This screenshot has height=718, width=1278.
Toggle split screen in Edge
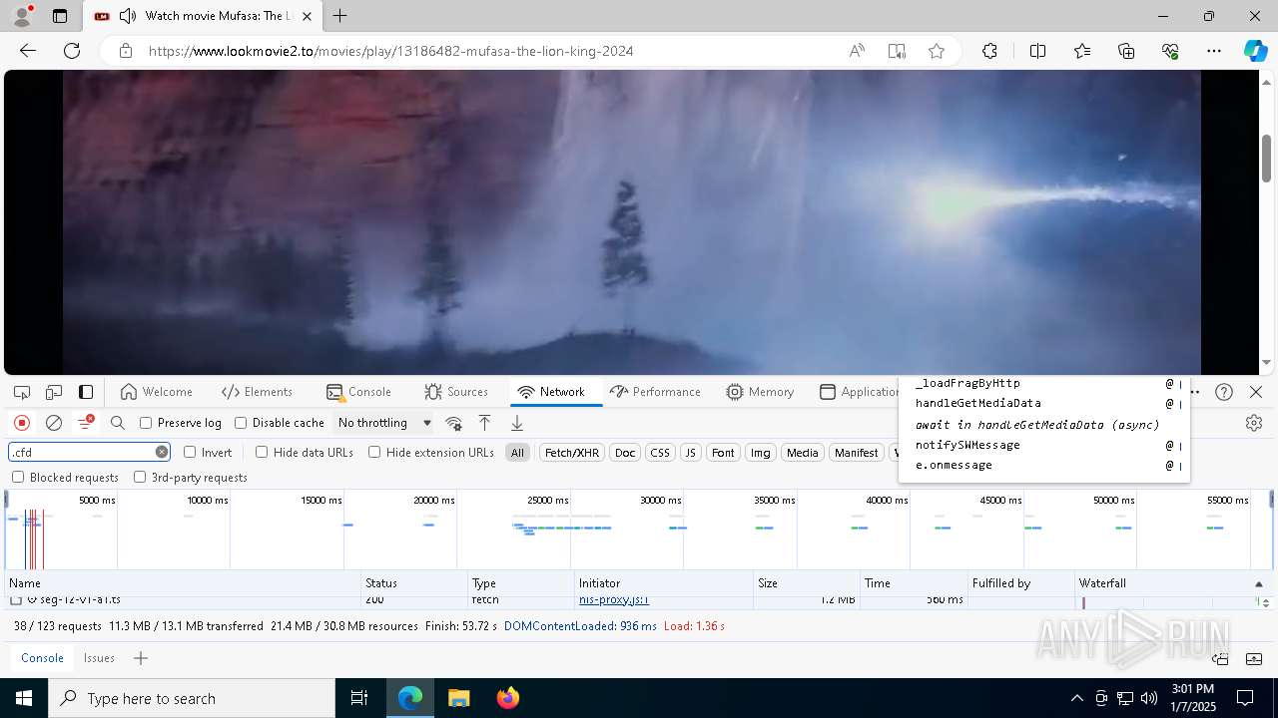tap(1037, 51)
